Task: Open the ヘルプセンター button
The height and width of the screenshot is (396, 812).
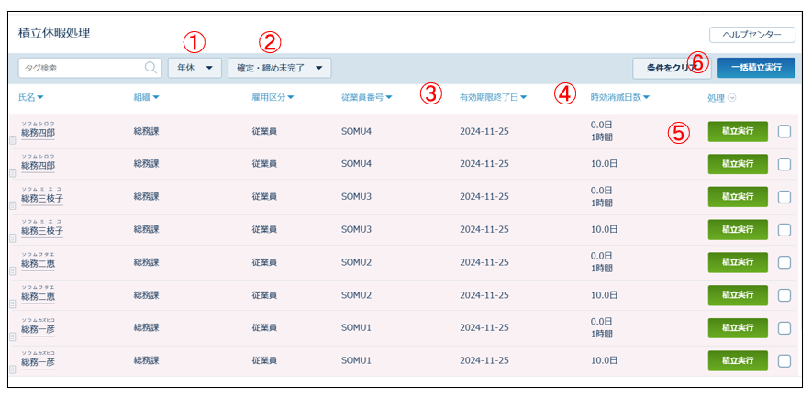Action: [x=752, y=35]
